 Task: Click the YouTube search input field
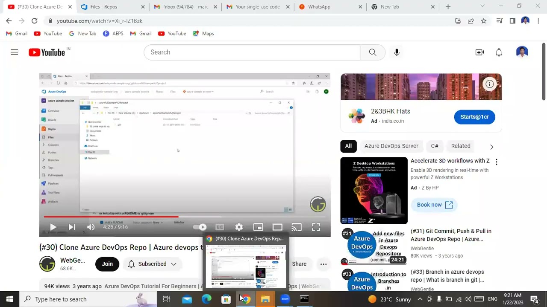point(252,52)
